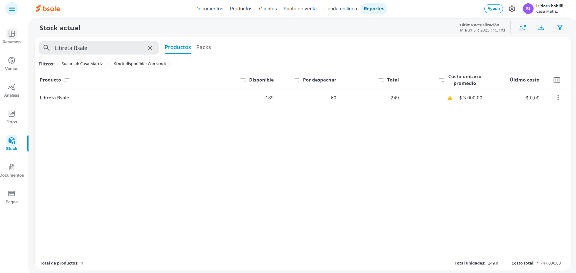Screen dimensions: 576x273
Task: Clear the Libreta Bsale search text
Action: [x=150, y=48]
